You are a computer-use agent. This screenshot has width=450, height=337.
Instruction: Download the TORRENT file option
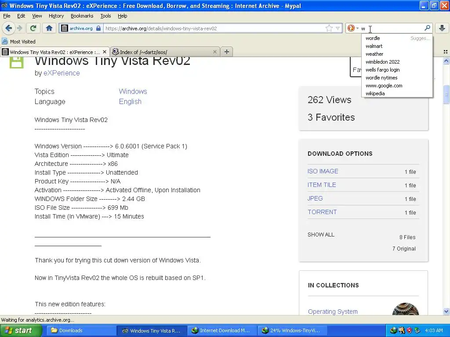[x=322, y=212]
